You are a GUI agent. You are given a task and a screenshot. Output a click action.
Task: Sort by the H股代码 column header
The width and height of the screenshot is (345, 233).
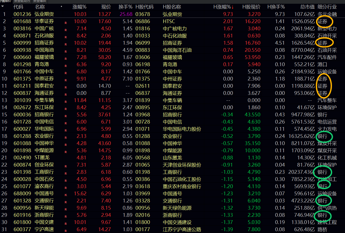click(x=144, y=7)
